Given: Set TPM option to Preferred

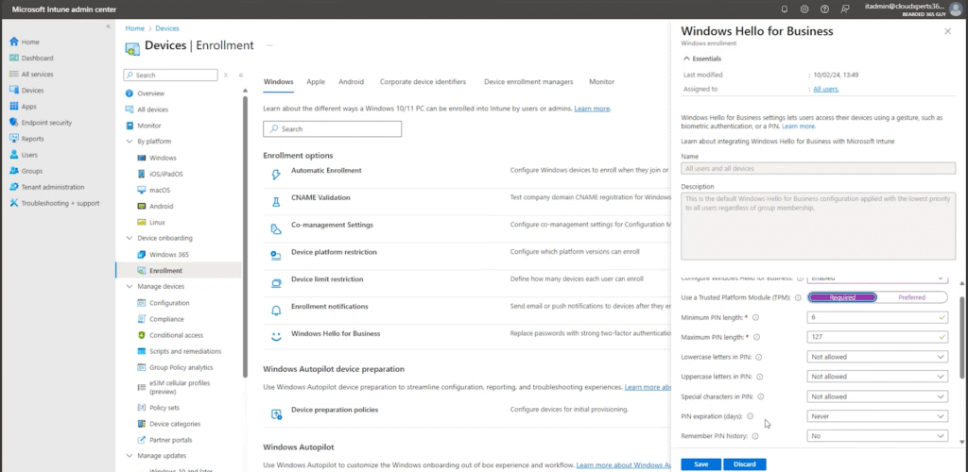Looking at the screenshot, I should (912, 297).
